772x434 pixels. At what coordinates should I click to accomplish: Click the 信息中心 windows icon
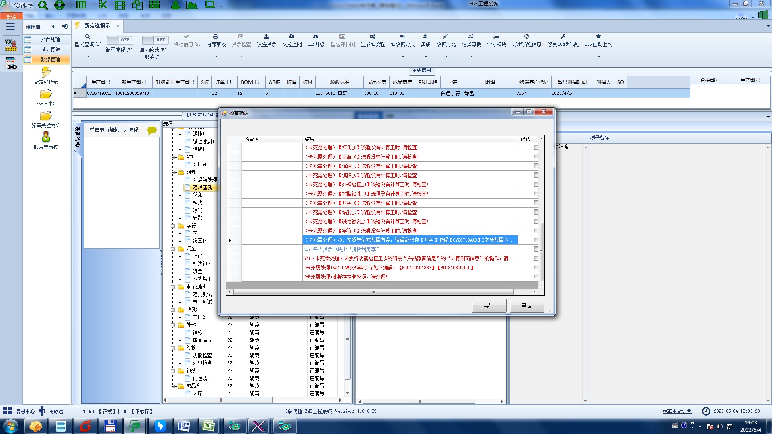[7, 411]
